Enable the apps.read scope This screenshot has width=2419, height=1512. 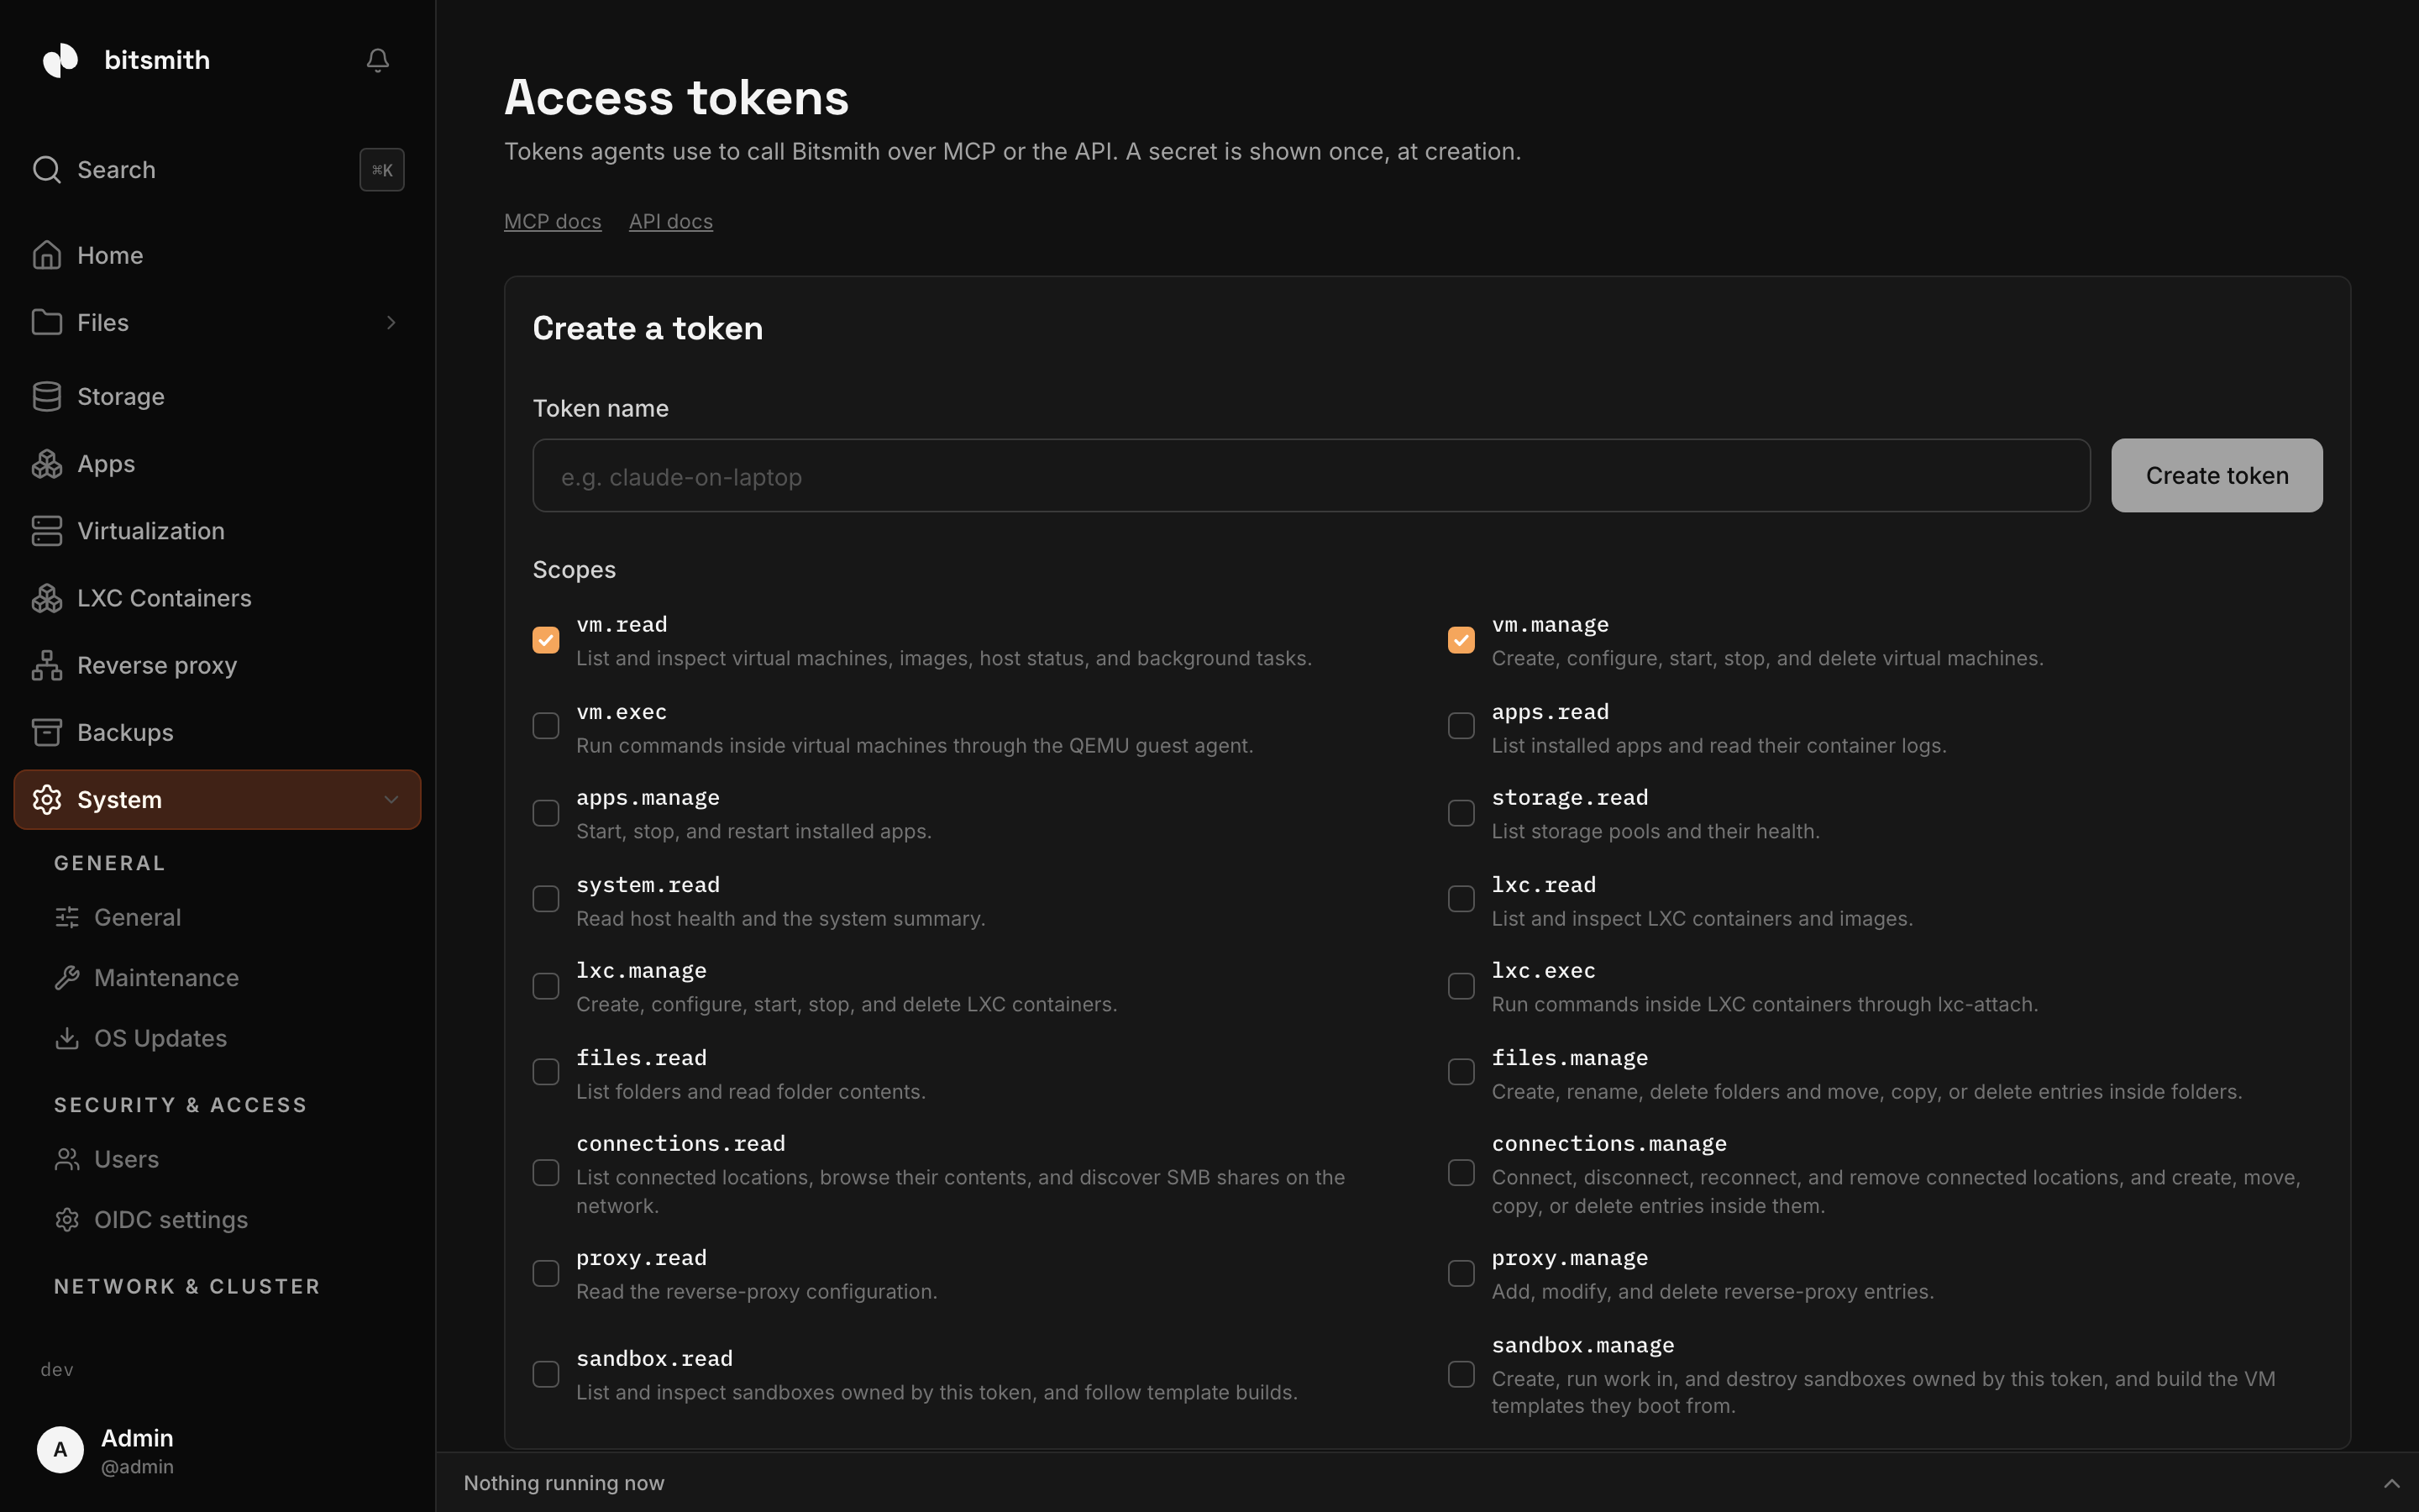(1461, 726)
